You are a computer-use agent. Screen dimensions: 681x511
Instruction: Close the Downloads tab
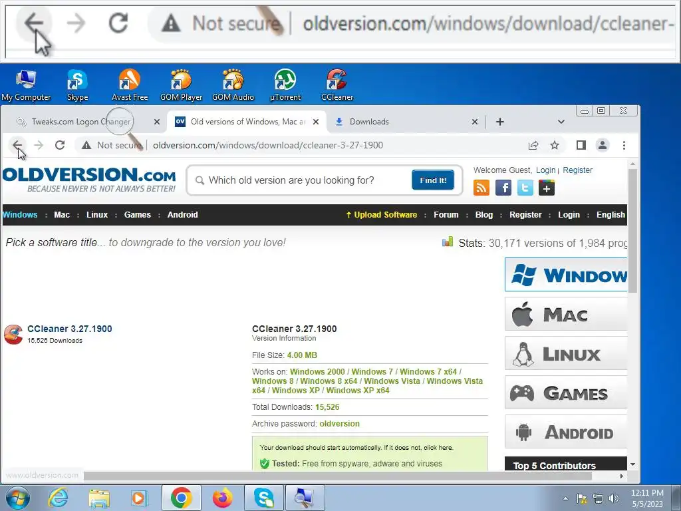pos(475,122)
